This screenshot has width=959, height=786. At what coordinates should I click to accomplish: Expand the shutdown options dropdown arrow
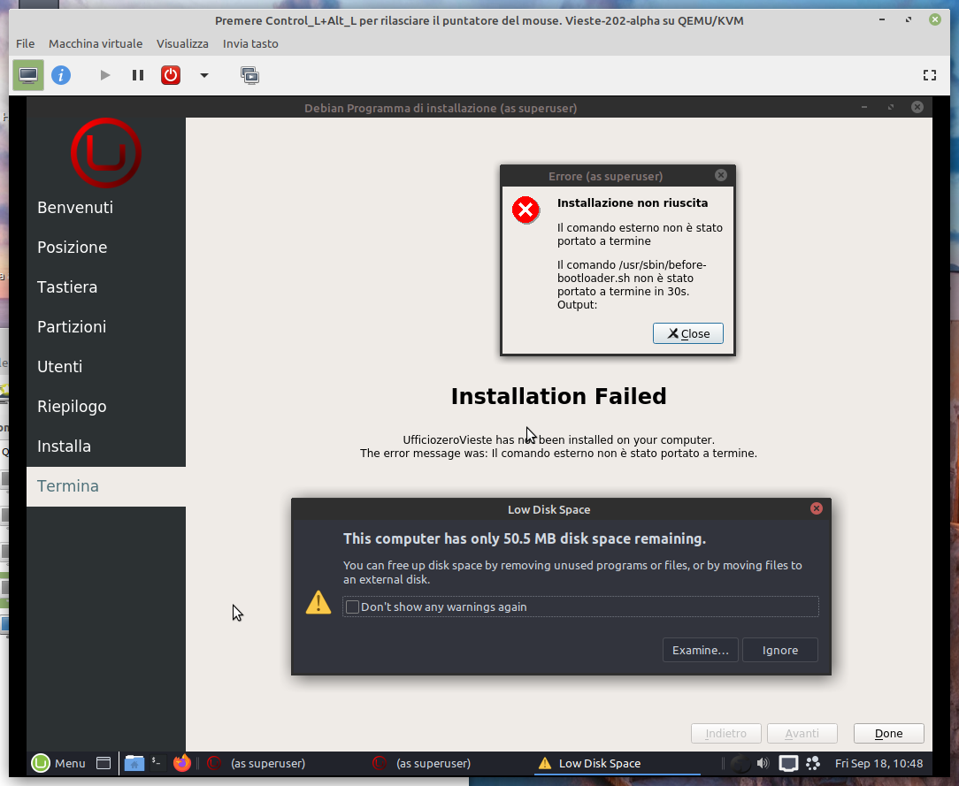pyautogui.click(x=204, y=75)
